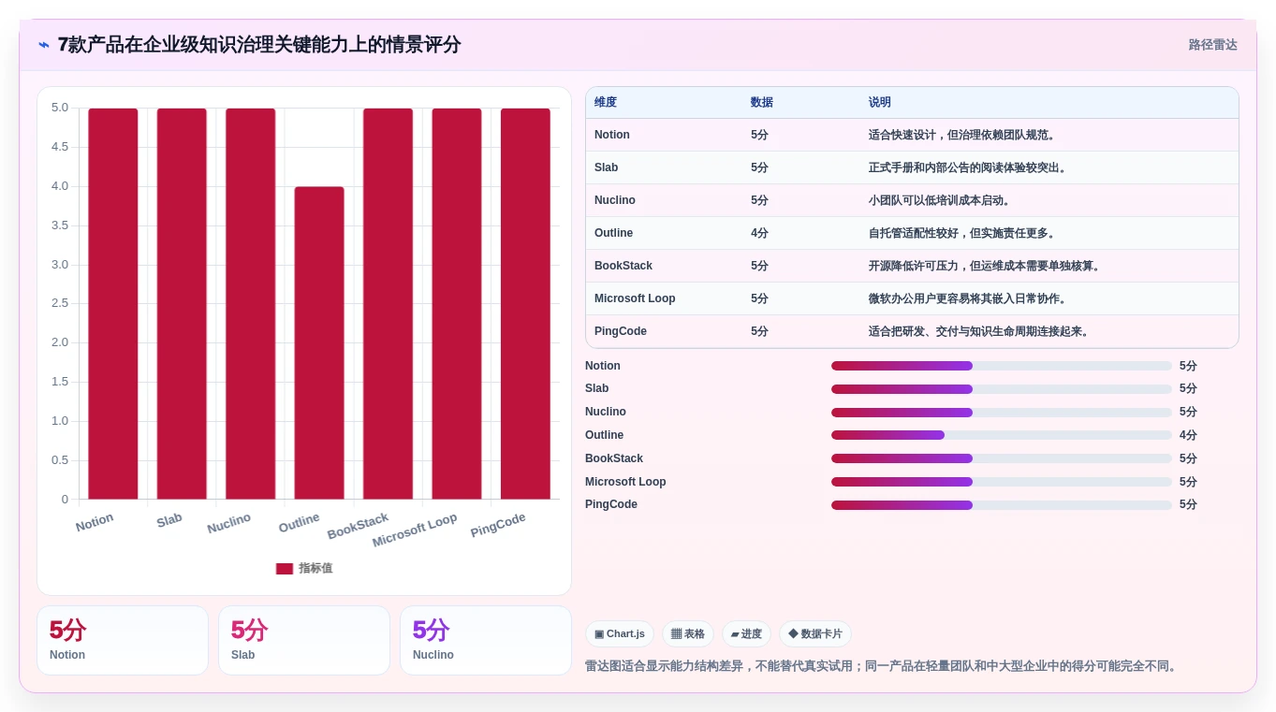
Task: Select the BookStack bar in the chart
Action: click(x=388, y=304)
